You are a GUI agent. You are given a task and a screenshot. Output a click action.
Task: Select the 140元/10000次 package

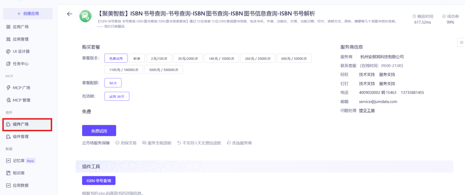[221, 58]
